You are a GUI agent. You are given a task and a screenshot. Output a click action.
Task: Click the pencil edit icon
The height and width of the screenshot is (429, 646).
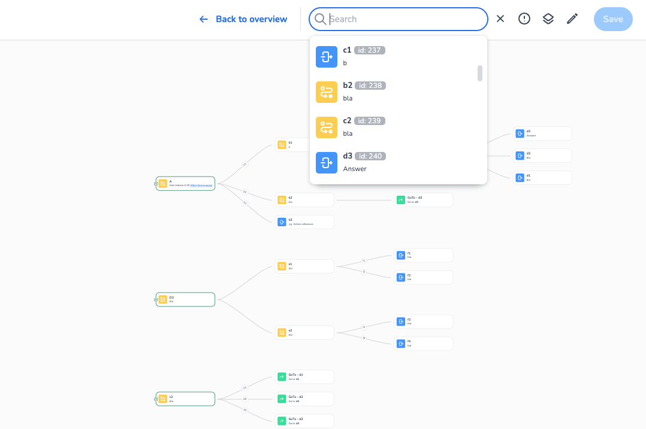[572, 19]
